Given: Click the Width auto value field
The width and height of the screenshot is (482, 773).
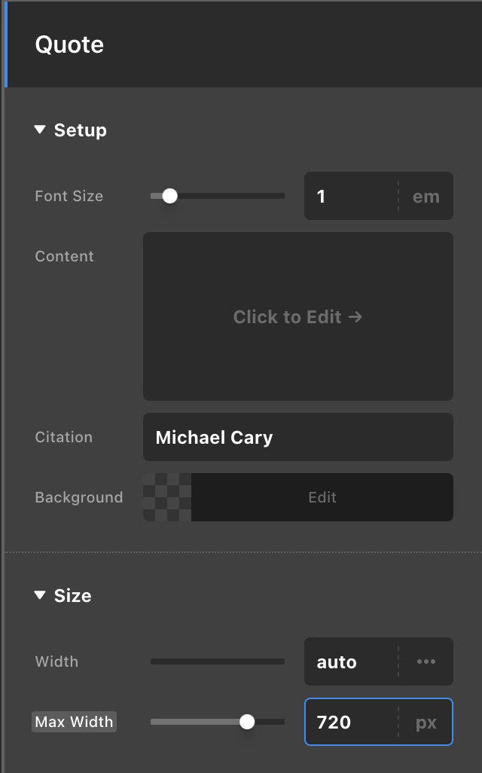Looking at the screenshot, I should [x=351, y=661].
